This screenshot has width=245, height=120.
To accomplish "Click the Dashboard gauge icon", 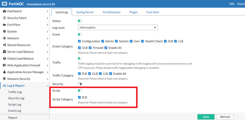I will pos(4,11).
